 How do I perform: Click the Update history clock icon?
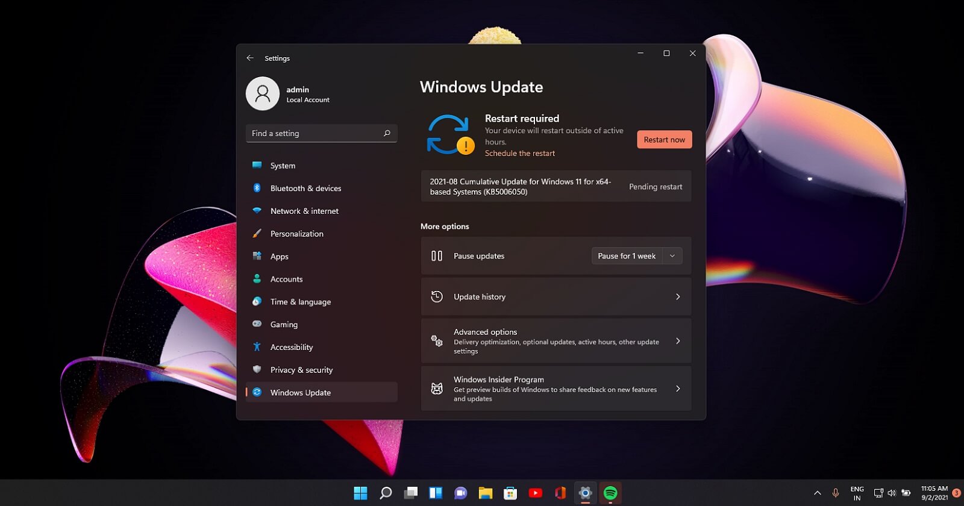tap(437, 296)
